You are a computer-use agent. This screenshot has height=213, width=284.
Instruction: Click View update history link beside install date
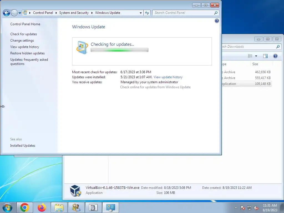[168, 77]
